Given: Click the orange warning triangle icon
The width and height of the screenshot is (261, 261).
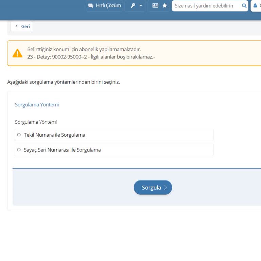Looking at the screenshot, I should tap(17, 53).
